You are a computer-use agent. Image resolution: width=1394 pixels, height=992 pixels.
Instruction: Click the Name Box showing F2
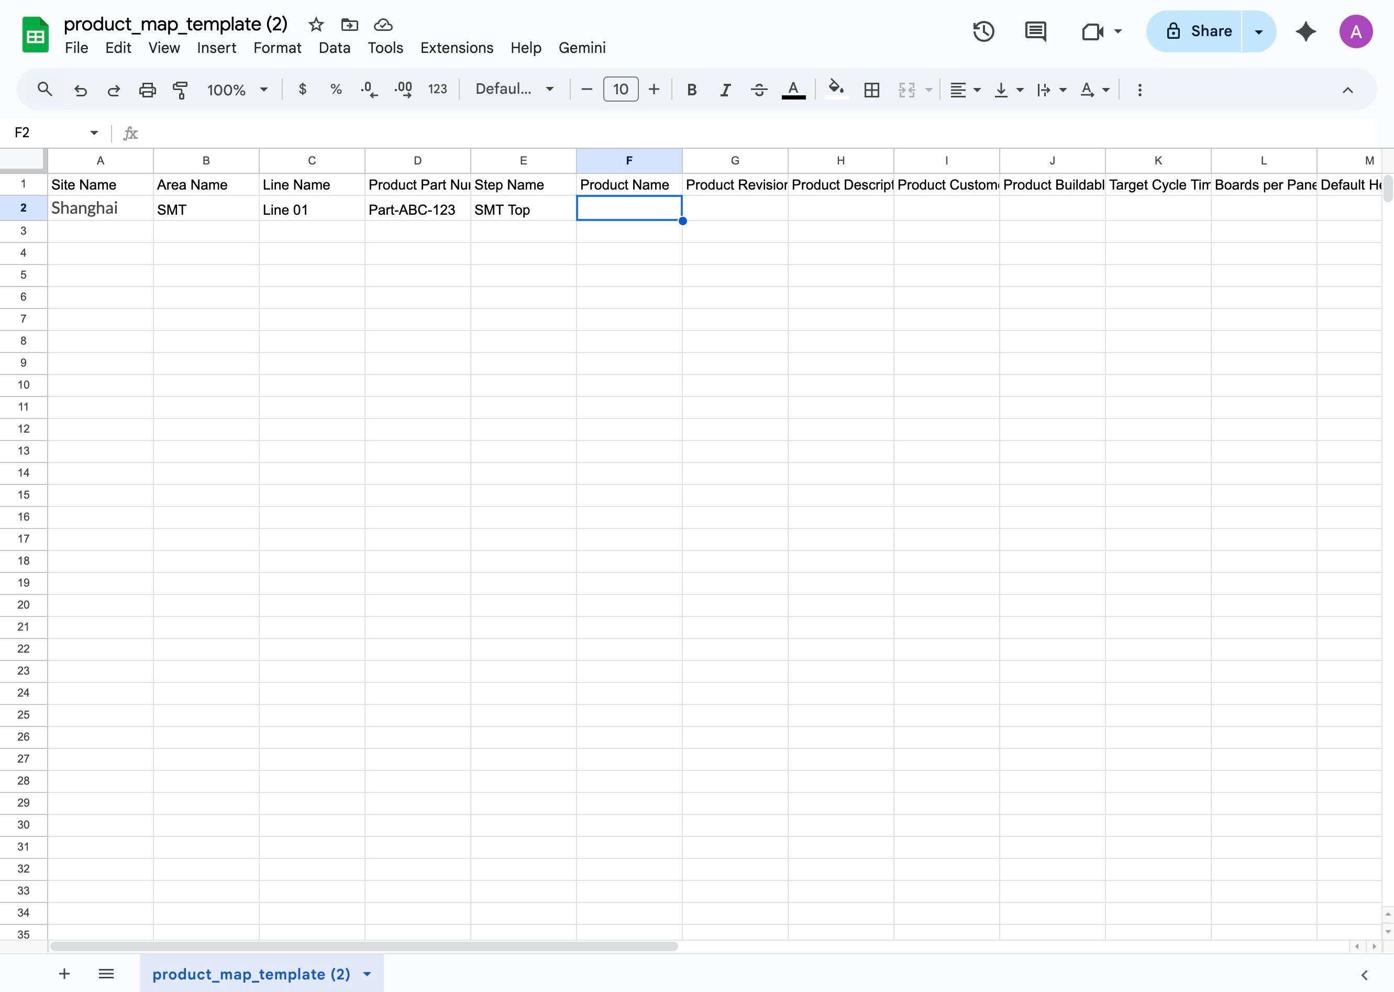[49, 133]
